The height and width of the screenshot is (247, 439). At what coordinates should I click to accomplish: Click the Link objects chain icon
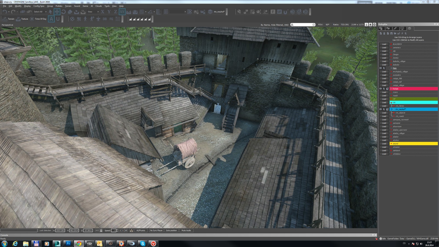click(x=22, y=12)
